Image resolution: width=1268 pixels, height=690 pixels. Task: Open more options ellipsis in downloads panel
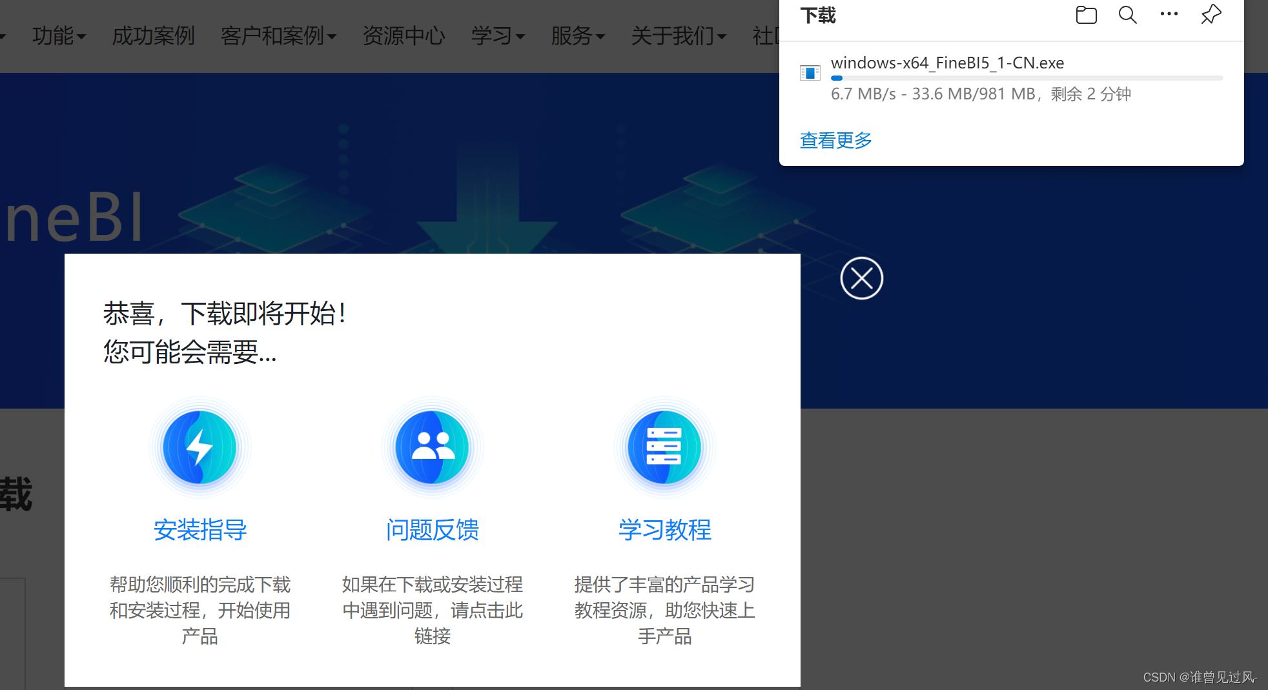1169,14
